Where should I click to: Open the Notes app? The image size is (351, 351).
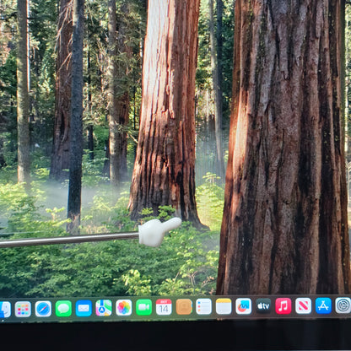pyautogui.click(x=224, y=306)
